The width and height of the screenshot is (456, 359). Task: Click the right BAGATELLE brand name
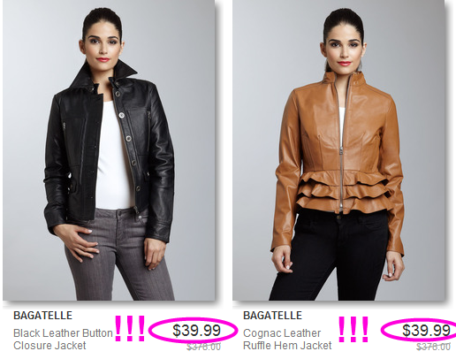pyautogui.click(x=272, y=316)
